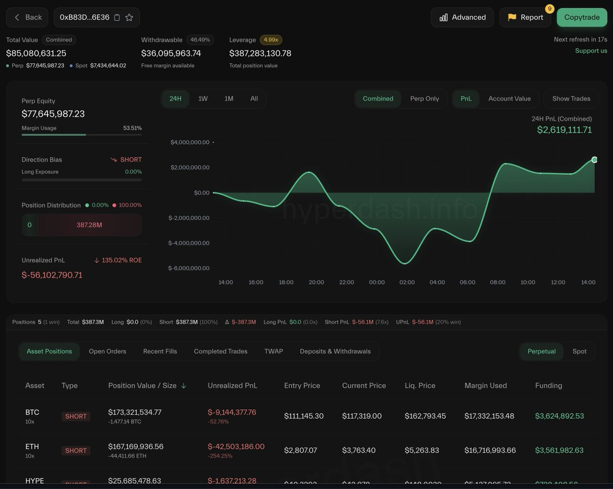Click the 4.99x leverage badge
613x489 pixels.
tap(271, 39)
